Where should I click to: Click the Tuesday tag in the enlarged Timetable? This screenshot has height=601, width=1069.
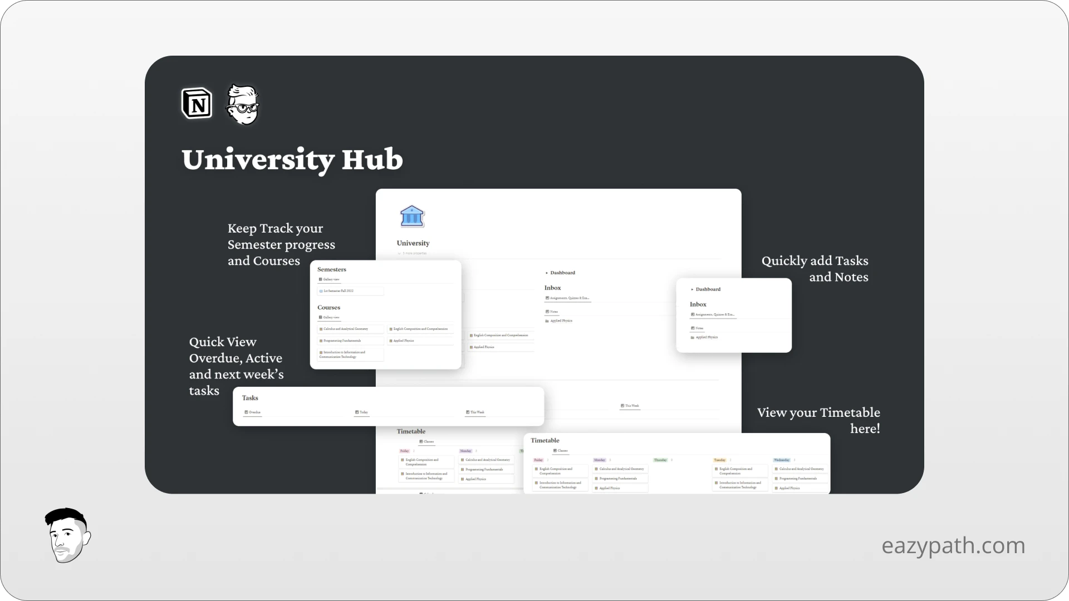point(720,460)
